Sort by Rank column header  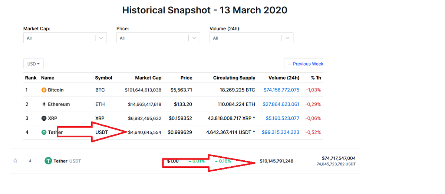pos(31,78)
